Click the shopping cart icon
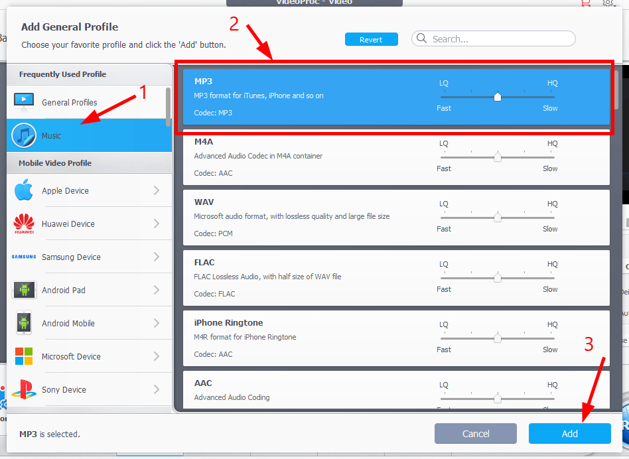 585,4
